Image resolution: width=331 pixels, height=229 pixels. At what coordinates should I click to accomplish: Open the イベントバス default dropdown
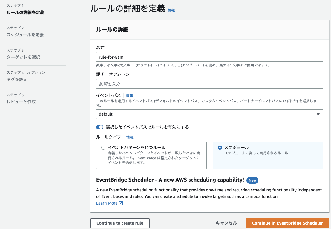click(209, 114)
